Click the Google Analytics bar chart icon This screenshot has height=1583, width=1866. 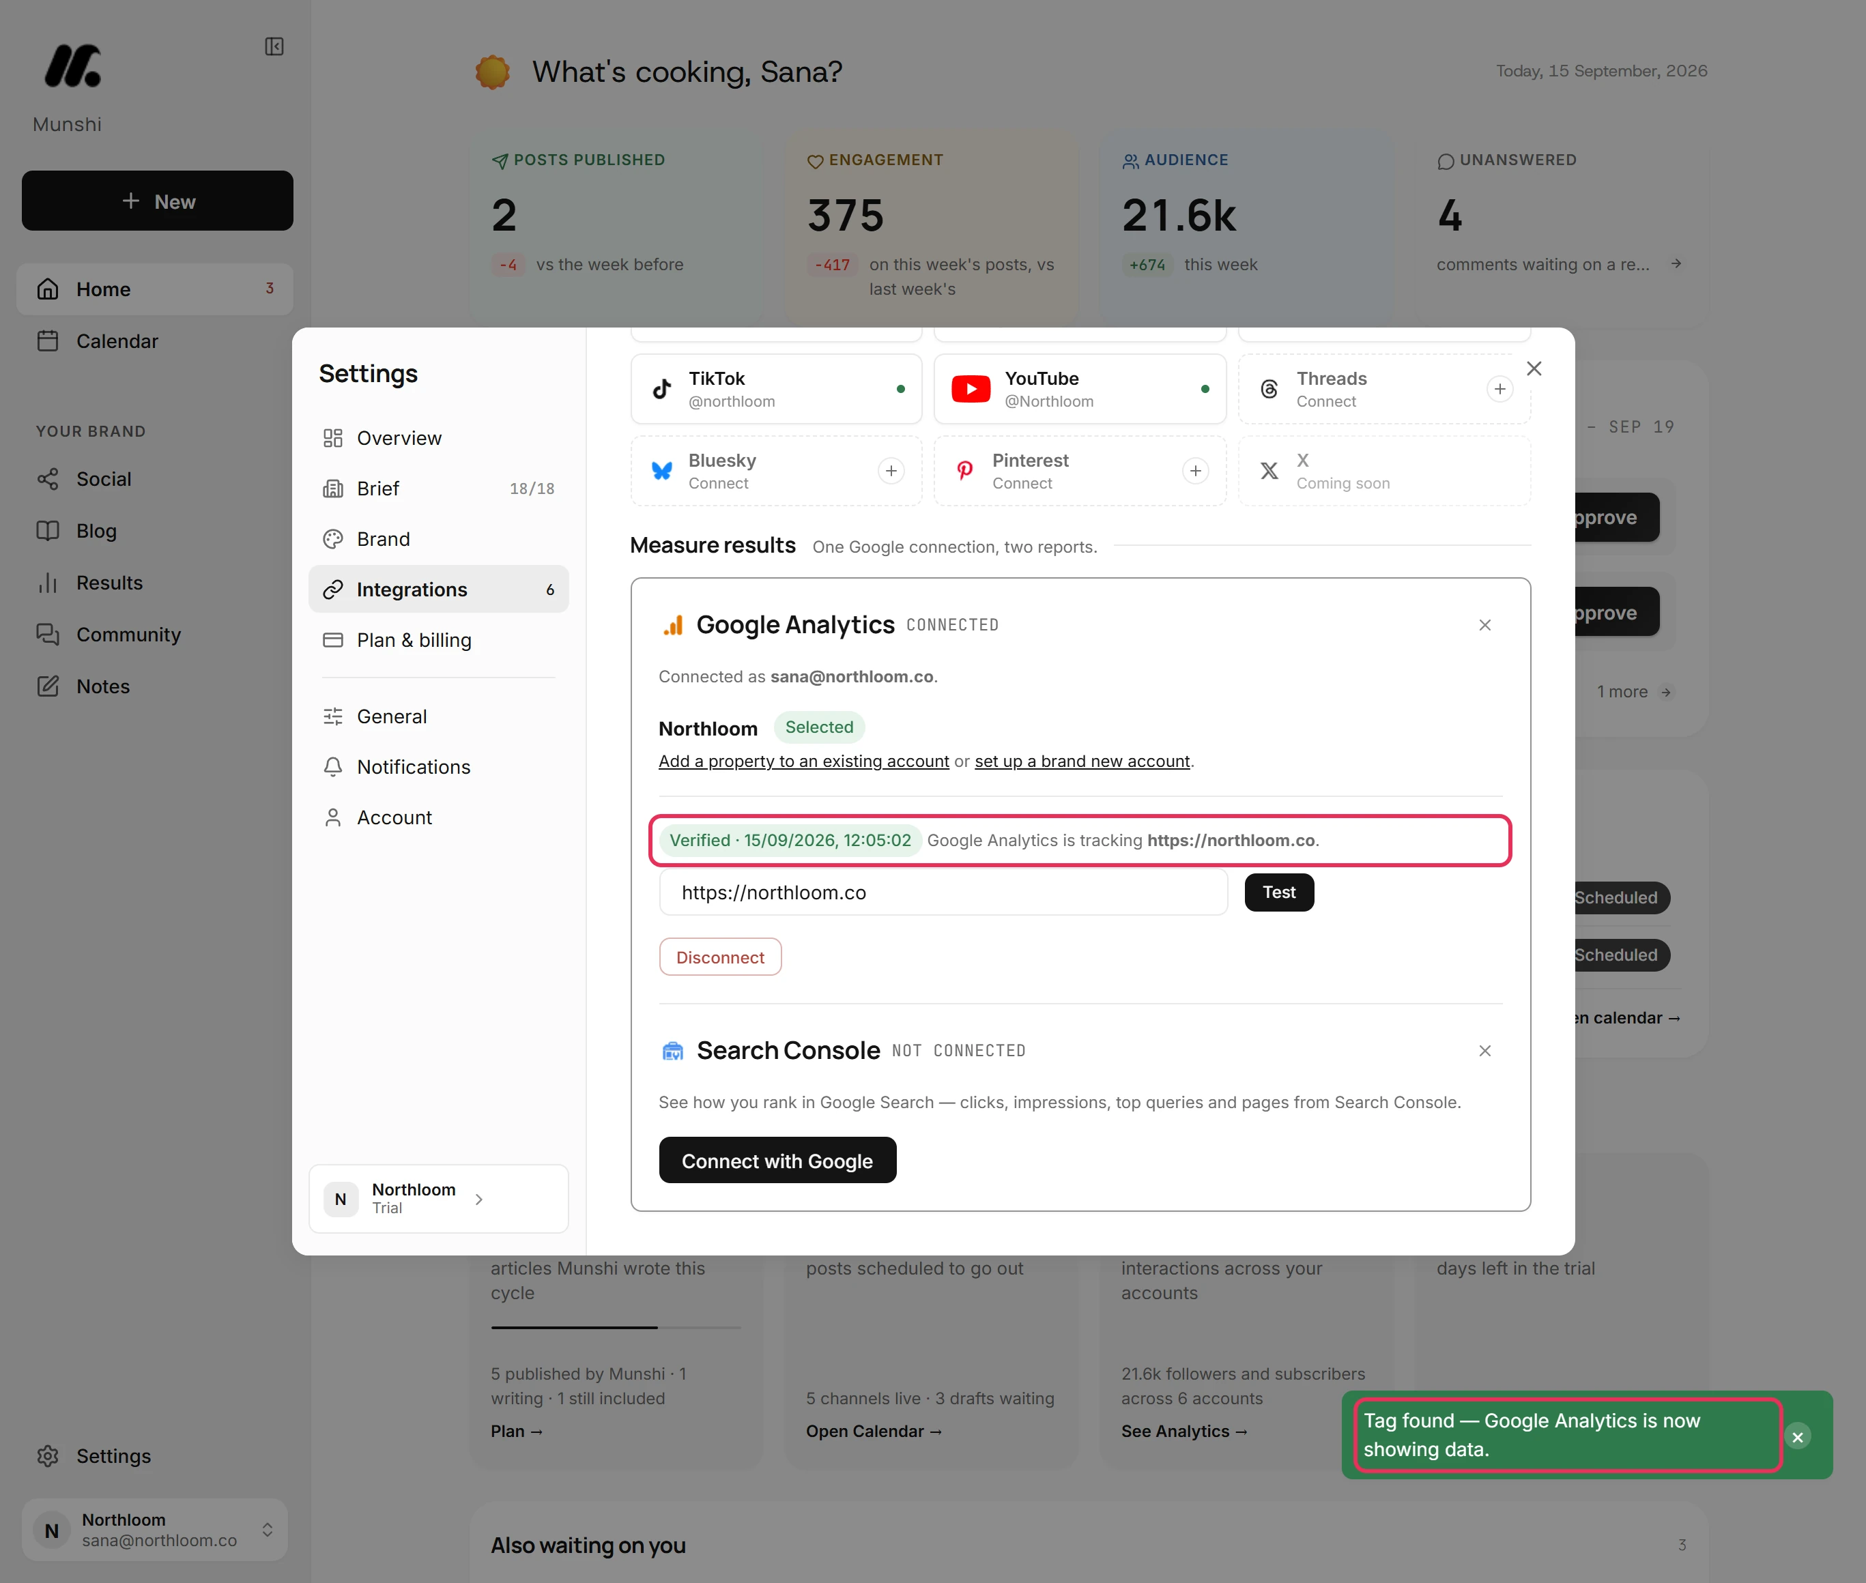673,626
